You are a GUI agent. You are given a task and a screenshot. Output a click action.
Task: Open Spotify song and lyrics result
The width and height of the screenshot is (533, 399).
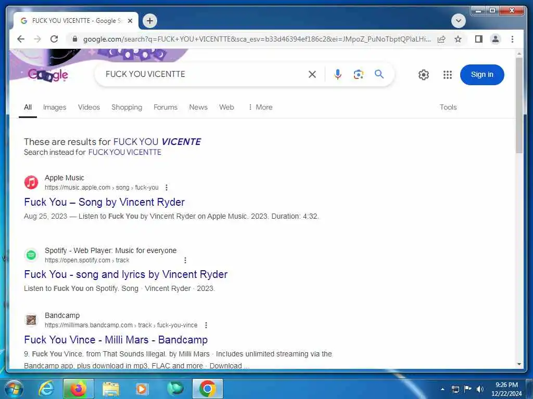tap(126, 274)
